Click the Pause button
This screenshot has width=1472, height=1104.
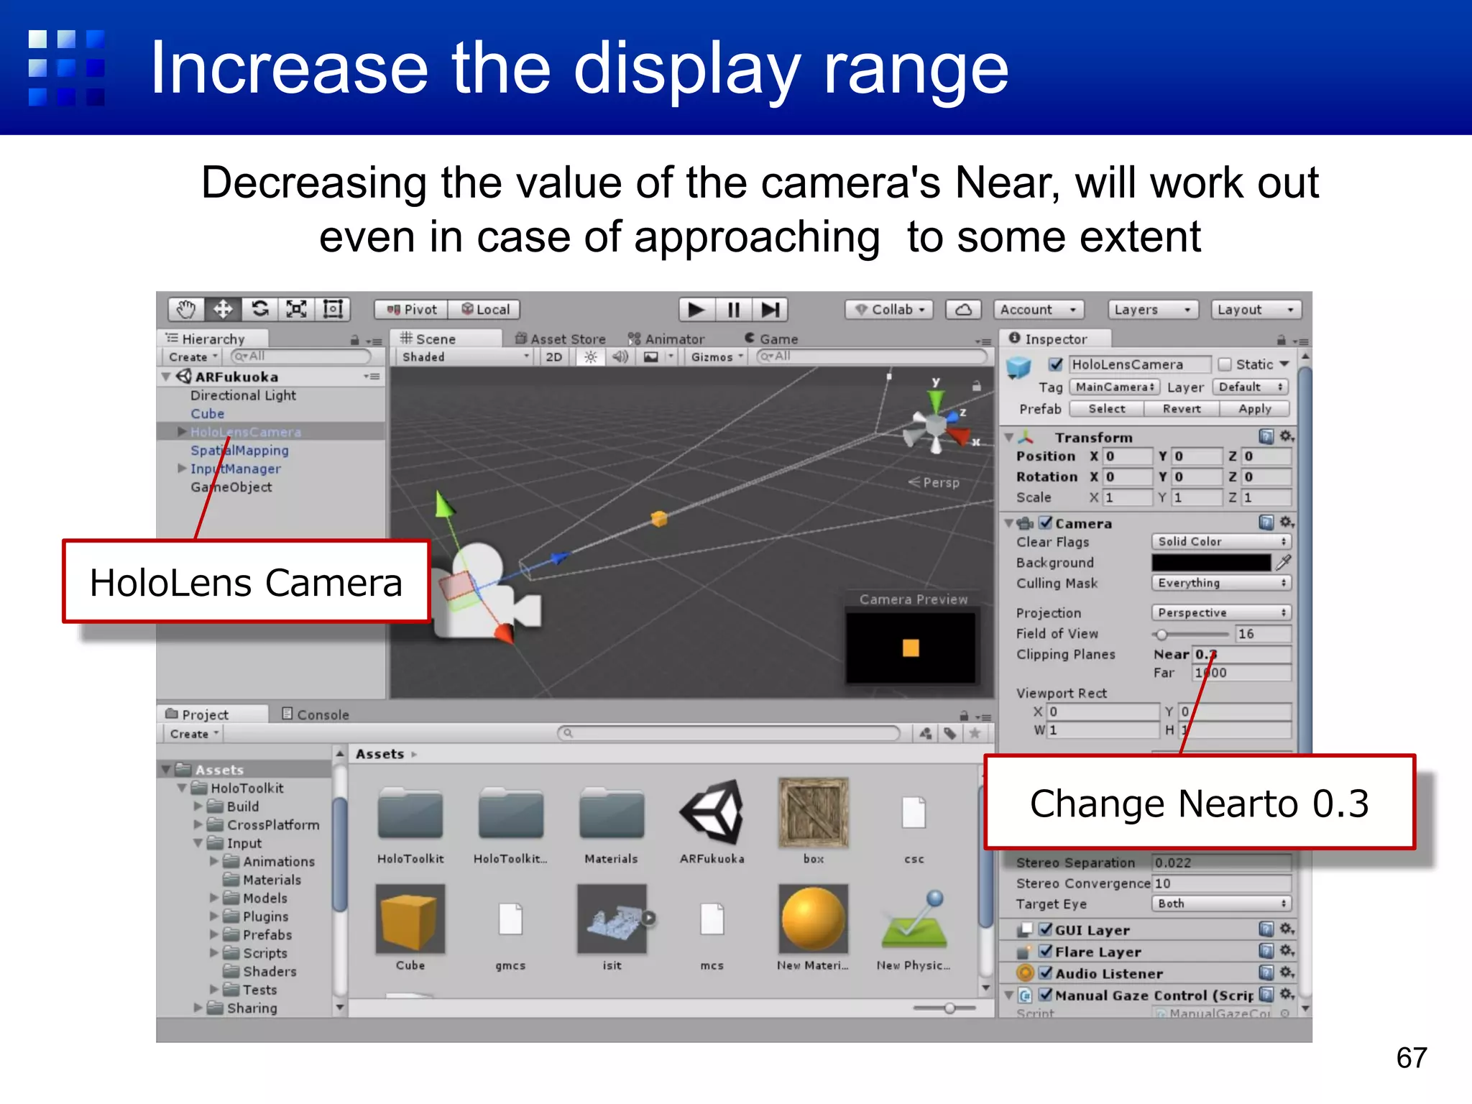tap(733, 310)
